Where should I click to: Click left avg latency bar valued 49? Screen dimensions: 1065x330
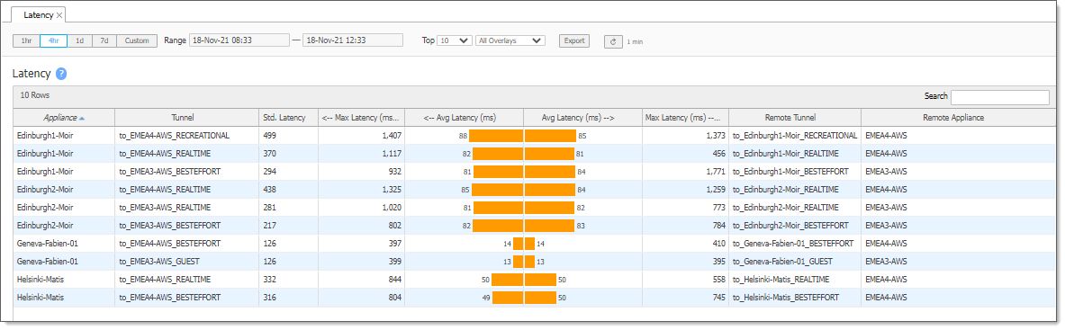pos(508,298)
